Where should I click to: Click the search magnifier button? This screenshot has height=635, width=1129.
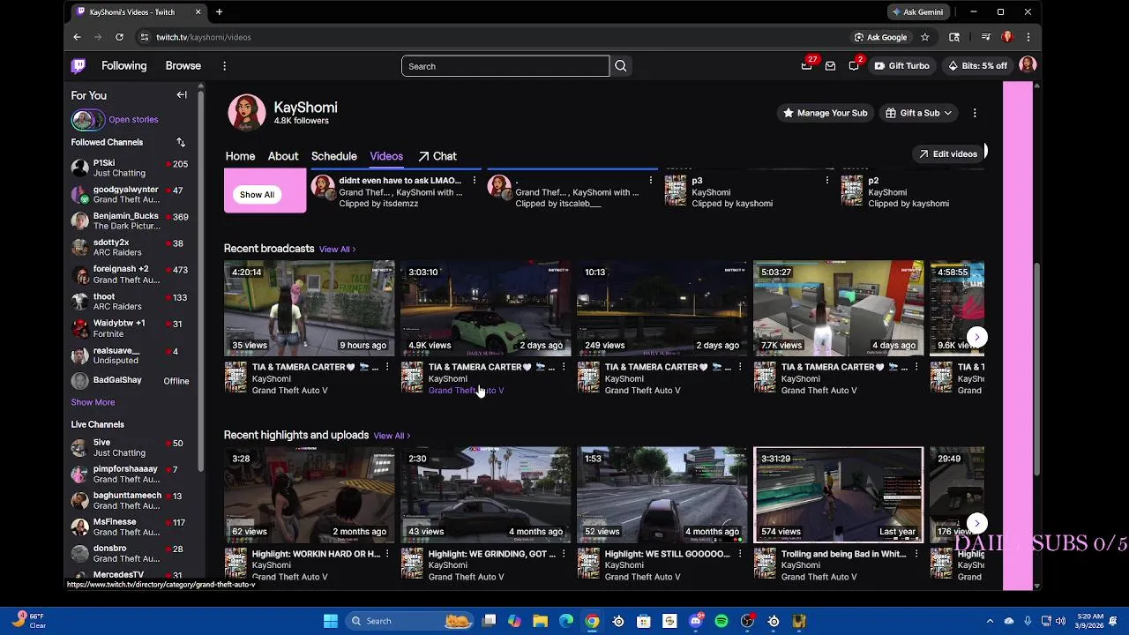click(x=621, y=66)
